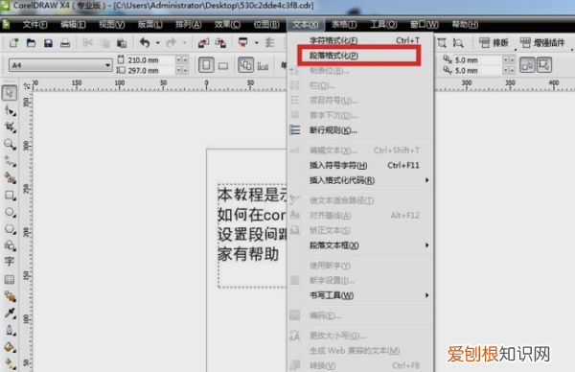575x372 pixels.
Task: Click duplicate distance Y stepper arrows
Action: point(509,70)
